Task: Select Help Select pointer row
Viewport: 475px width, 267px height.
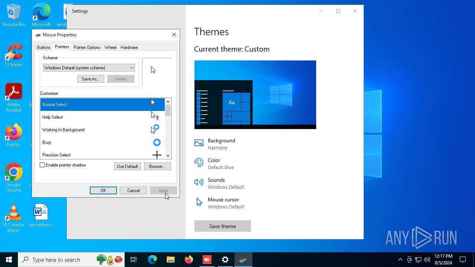Action: point(102,117)
